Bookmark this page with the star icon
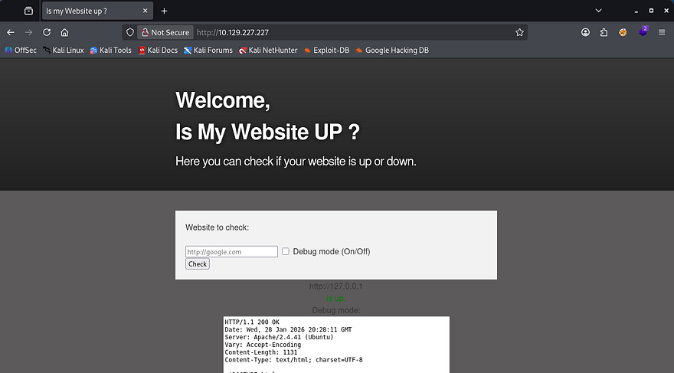 [x=519, y=33]
